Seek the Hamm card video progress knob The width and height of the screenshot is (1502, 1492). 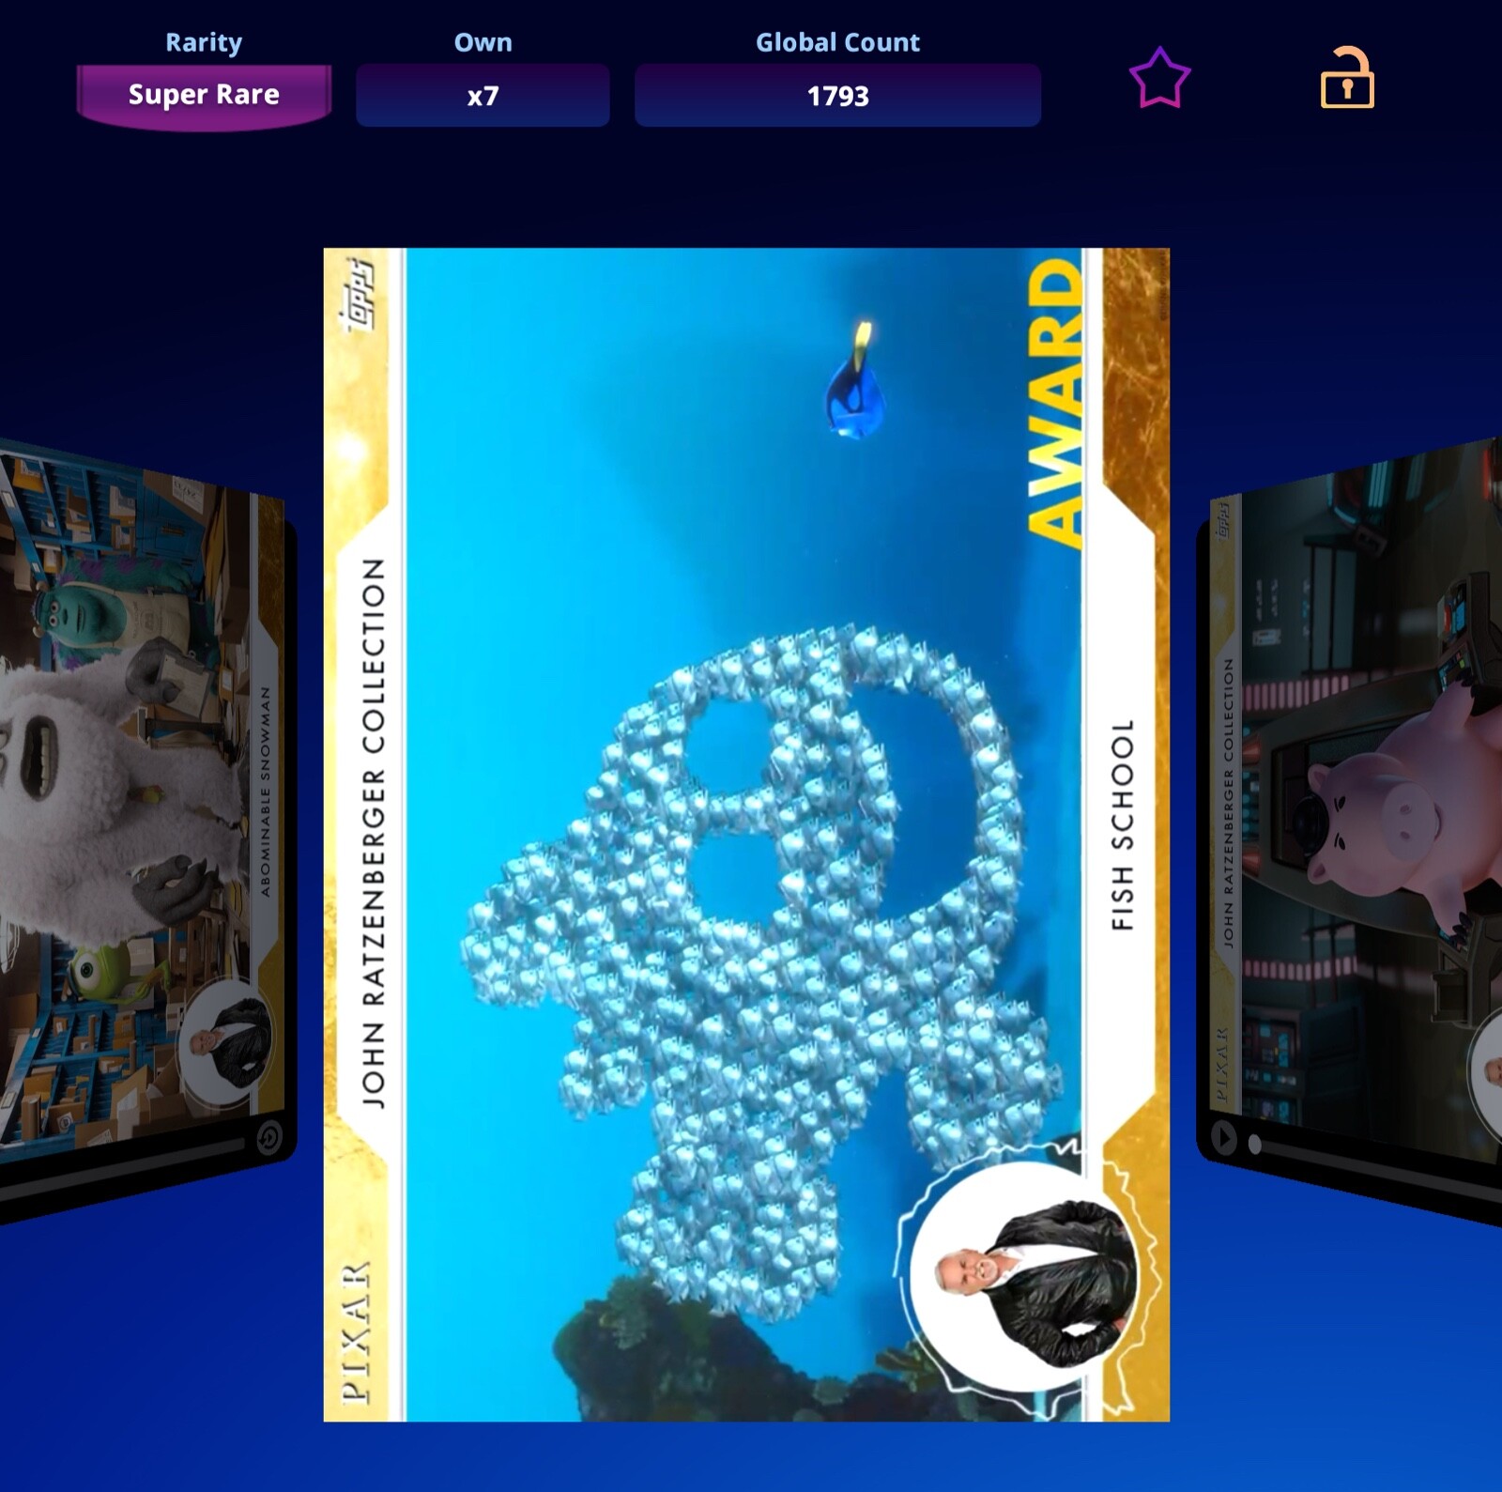click(x=1255, y=1144)
